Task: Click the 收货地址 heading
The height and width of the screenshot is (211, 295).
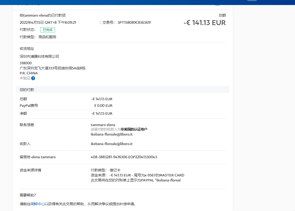Action: point(27,49)
